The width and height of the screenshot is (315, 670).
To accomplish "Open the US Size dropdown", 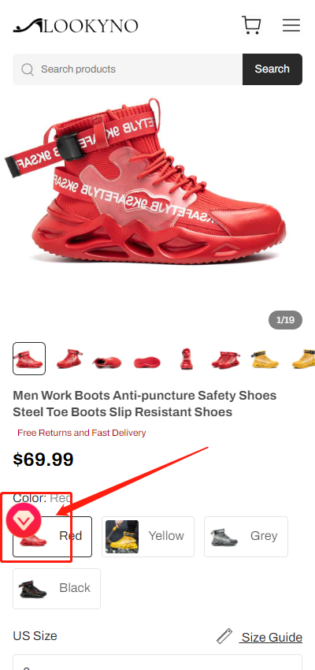I will pyautogui.click(x=157, y=662).
